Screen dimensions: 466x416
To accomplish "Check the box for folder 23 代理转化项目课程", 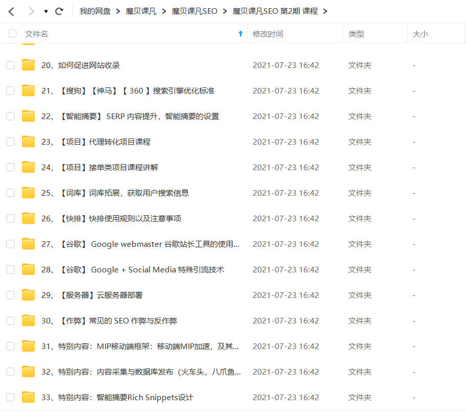I will (x=10, y=142).
